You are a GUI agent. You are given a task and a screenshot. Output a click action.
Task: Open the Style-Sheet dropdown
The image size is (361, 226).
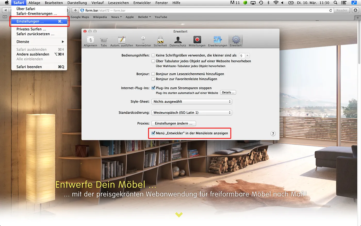click(192, 102)
